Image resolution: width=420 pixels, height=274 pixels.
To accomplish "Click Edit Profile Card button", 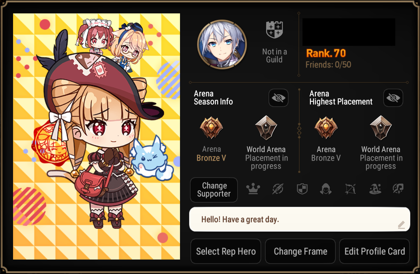I will (374, 251).
